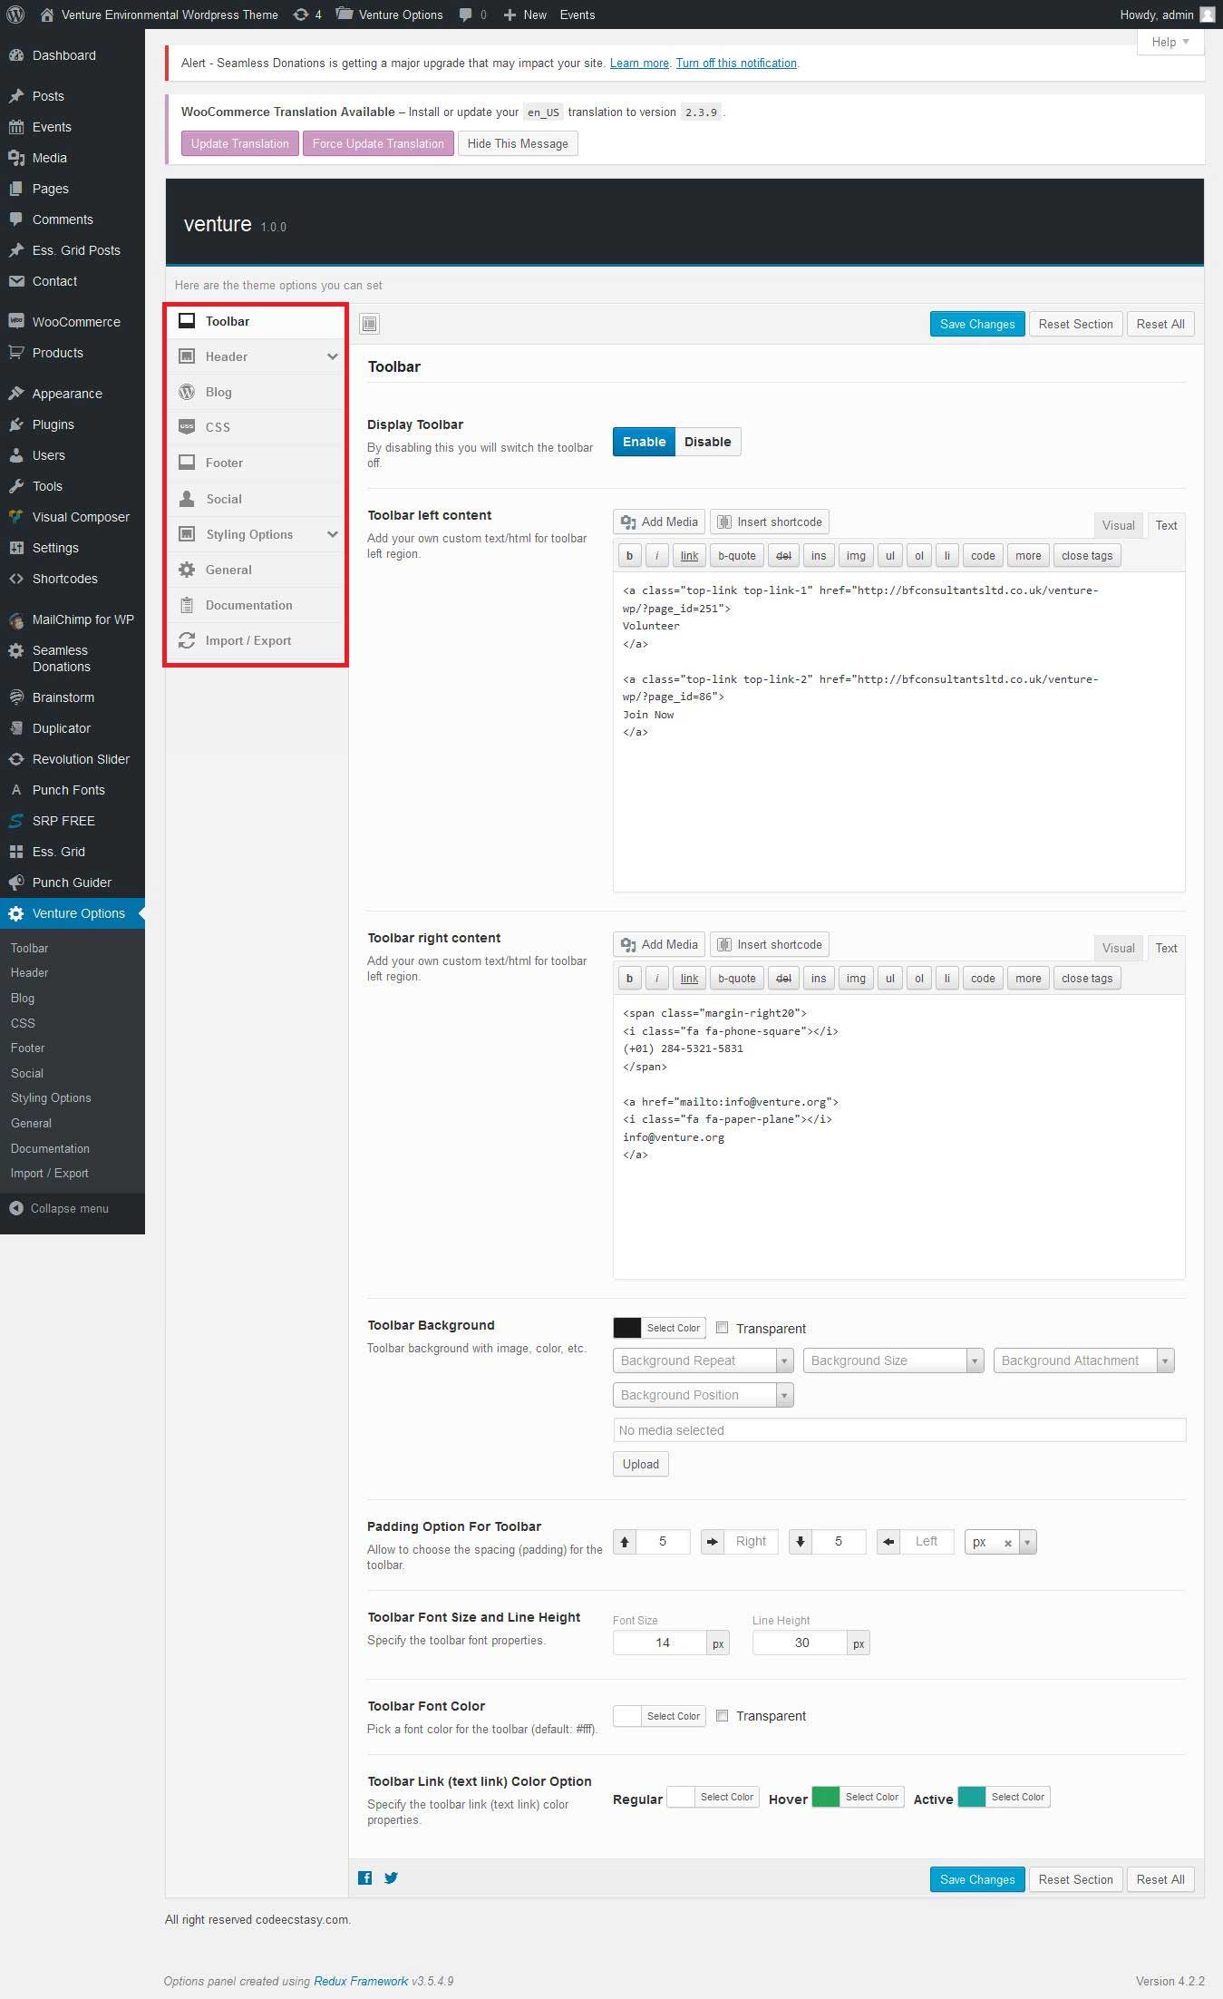The height and width of the screenshot is (1999, 1223).
Task: Click the gear icon beside General panel tab
Action: pos(187,570)
